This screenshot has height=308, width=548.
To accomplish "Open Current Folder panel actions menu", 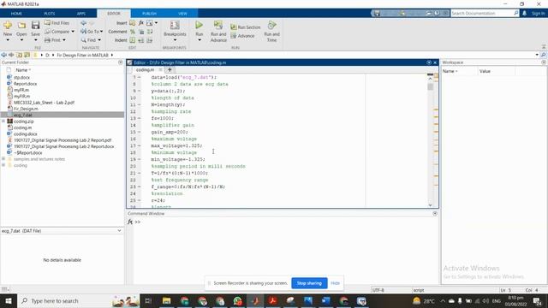I will 121,62.
